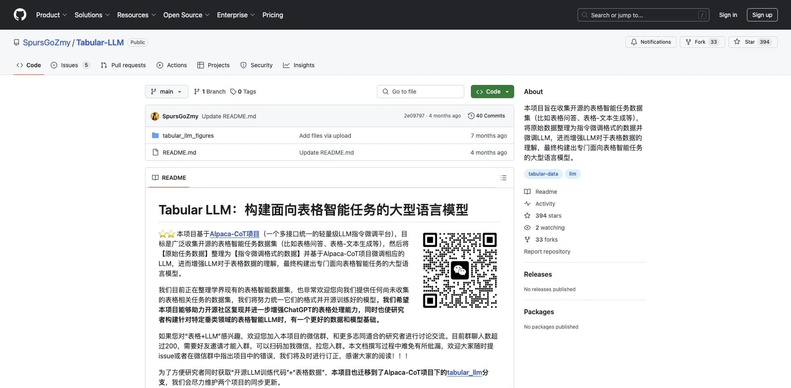Click Report repository
Screen dimensions: 791x388
coord(547,252)
